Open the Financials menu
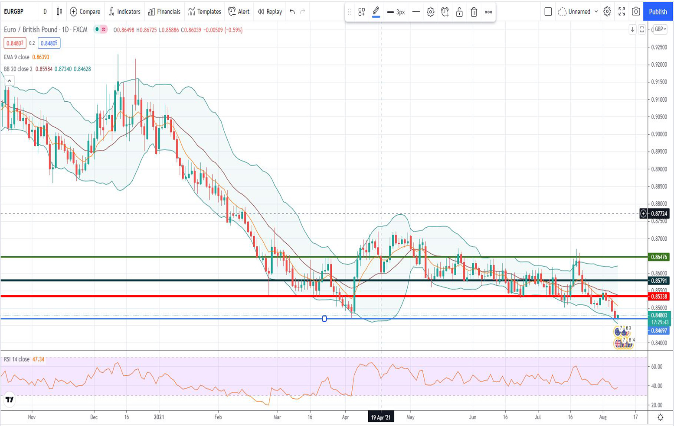 tap(164, 12)
